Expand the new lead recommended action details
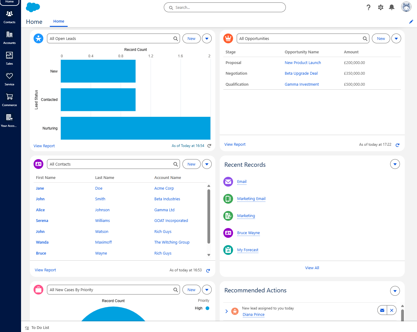This screenshot has width=417, height=332. pyautogui.click(x=226, y=311)
